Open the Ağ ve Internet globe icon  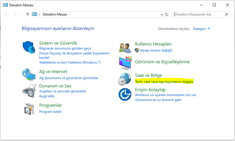point(29,75)
